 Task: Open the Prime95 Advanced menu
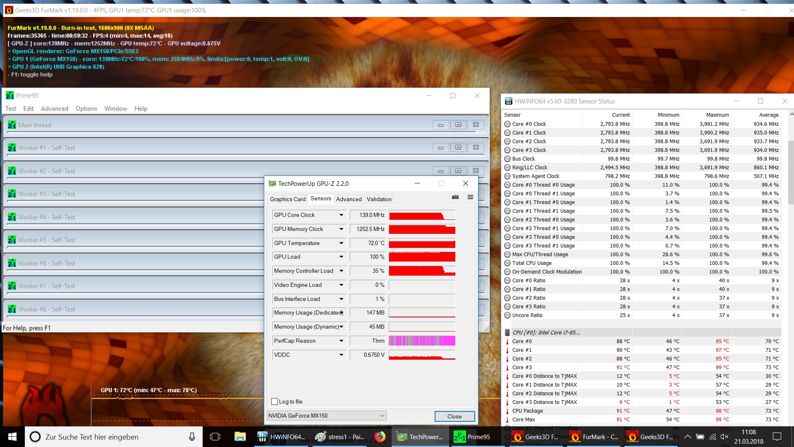coord(54,108)
